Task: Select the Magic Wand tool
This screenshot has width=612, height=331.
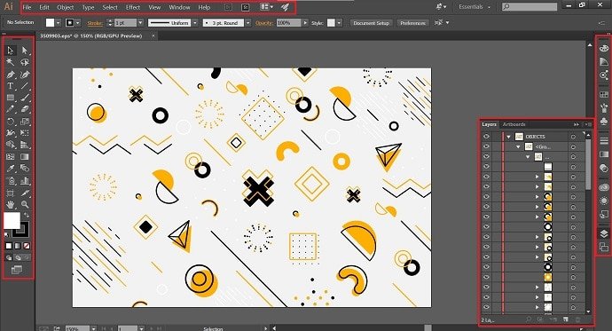Action: pos(10,62)
